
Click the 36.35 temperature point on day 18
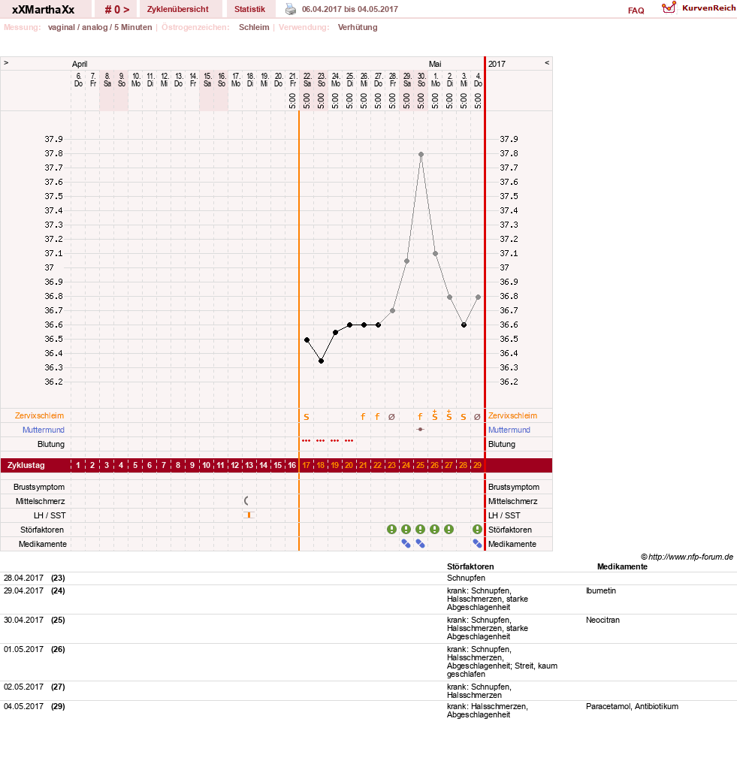322,361
